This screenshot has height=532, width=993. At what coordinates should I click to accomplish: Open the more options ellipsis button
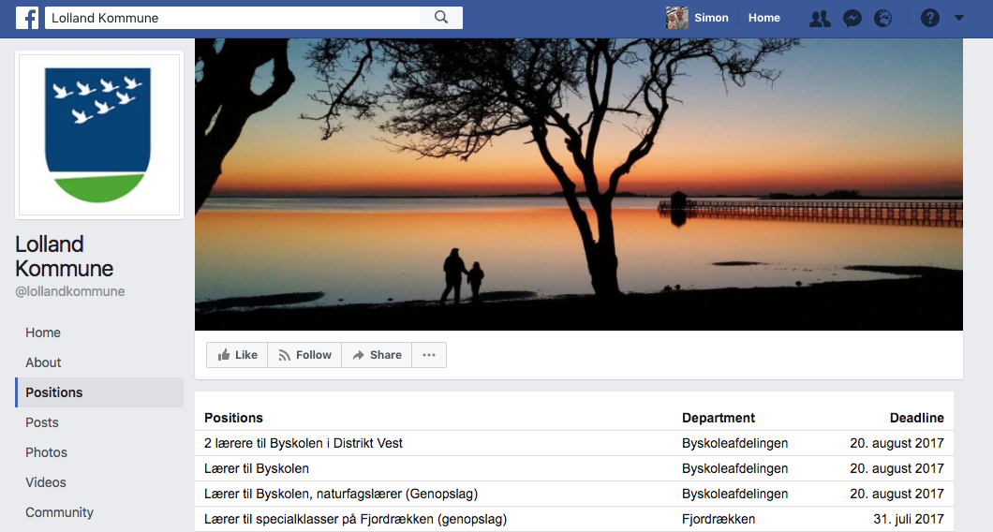429,355
